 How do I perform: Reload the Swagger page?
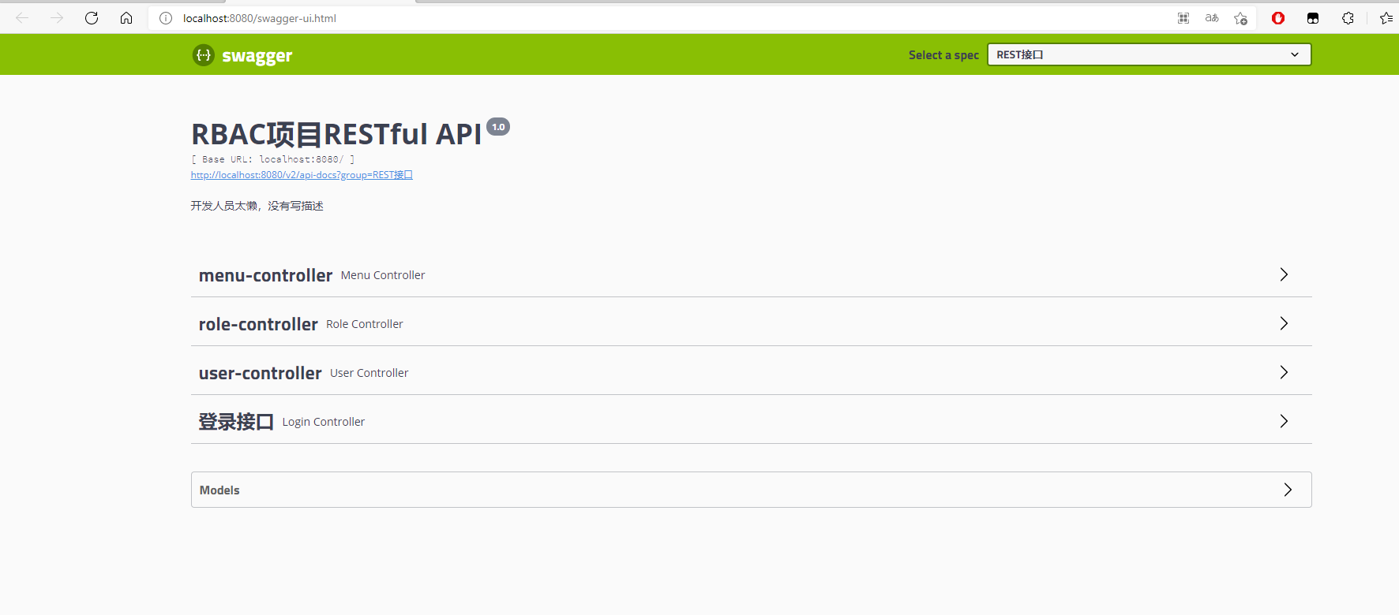point(92,18)
